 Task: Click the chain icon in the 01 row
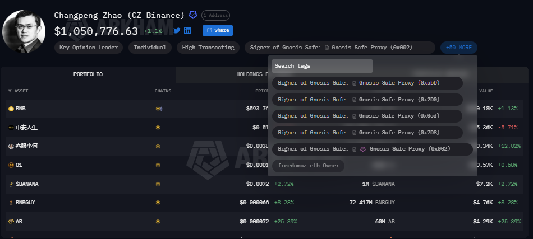click(x=158, y=165)
